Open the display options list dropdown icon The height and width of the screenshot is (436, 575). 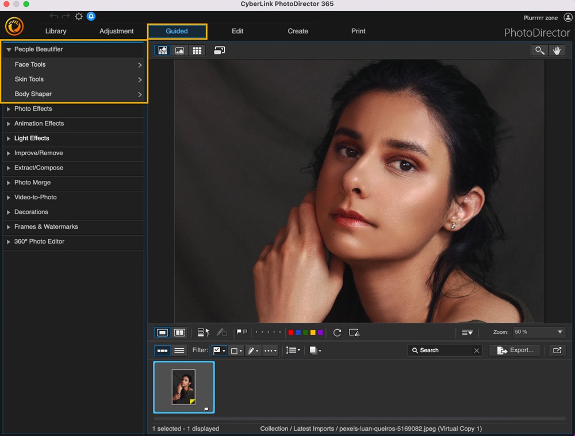coord(467,332)
